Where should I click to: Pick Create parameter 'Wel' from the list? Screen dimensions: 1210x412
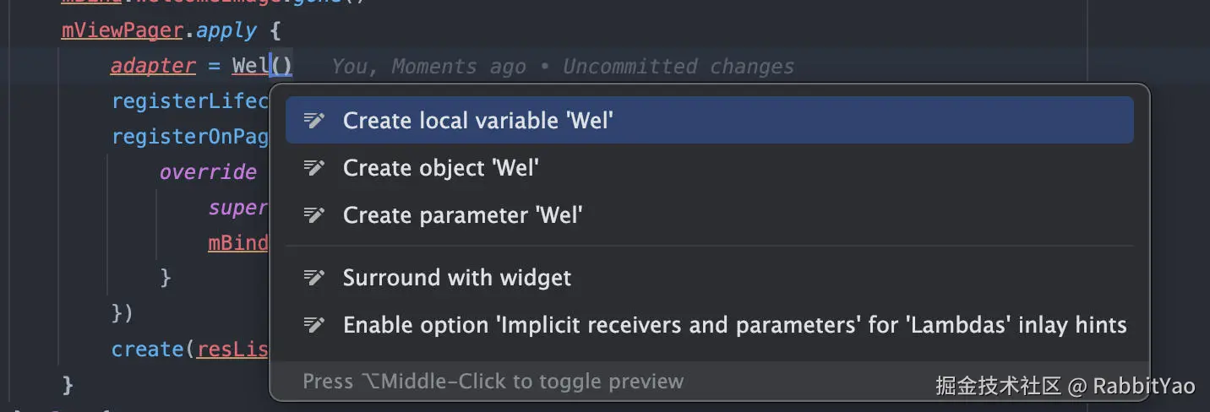(462, 215)
